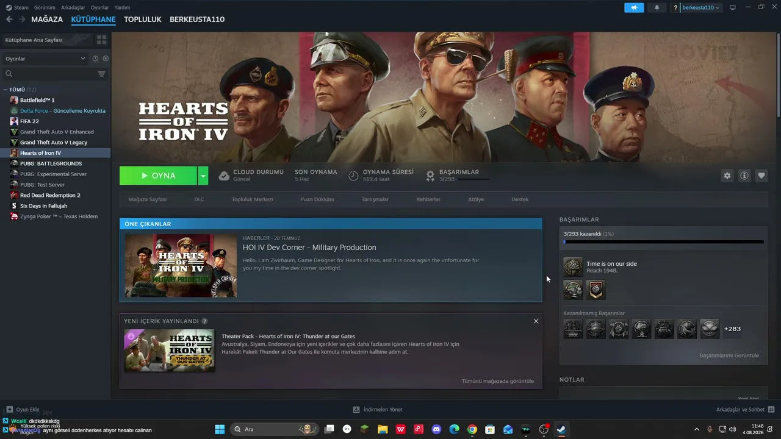Switch to Big Picture mode icon
Screen dimensions: 781x439
733,7
